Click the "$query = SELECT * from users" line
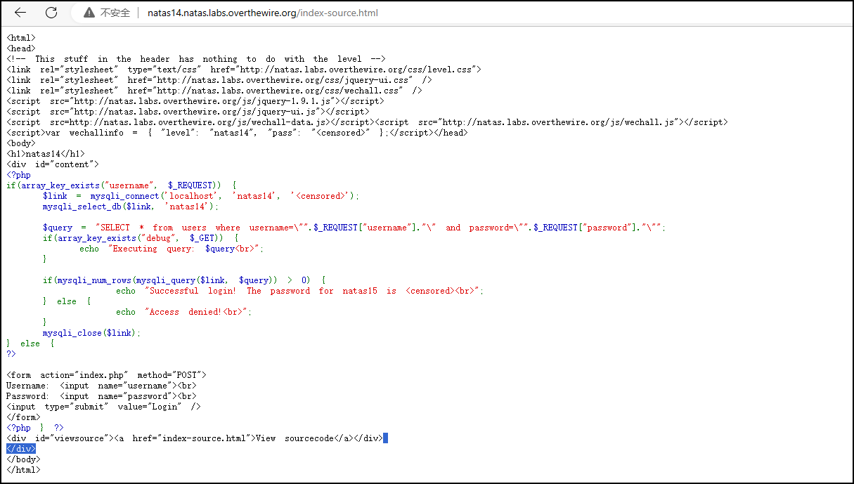Screen dimensions: 854x484 tap(354, 228)
